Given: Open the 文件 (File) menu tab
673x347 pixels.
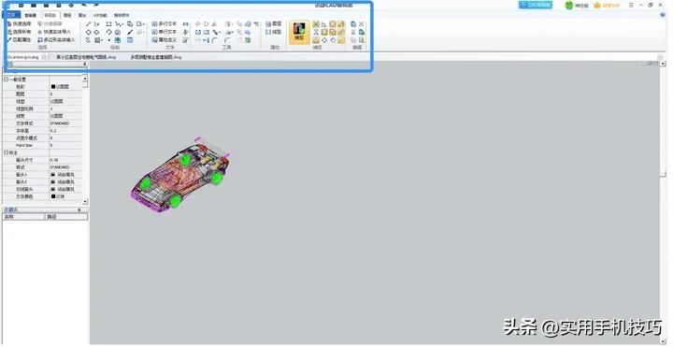Looking at the screenshot, I should [12, 15].
